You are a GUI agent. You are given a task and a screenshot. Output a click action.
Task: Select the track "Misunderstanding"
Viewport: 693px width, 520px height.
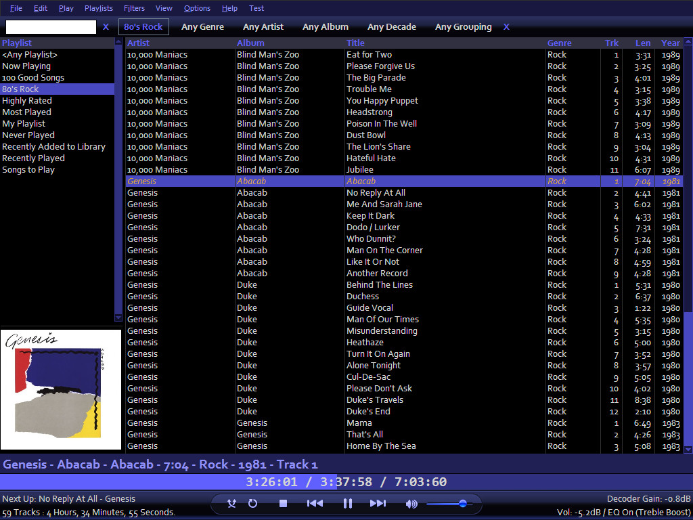click(x=405, y=330)
